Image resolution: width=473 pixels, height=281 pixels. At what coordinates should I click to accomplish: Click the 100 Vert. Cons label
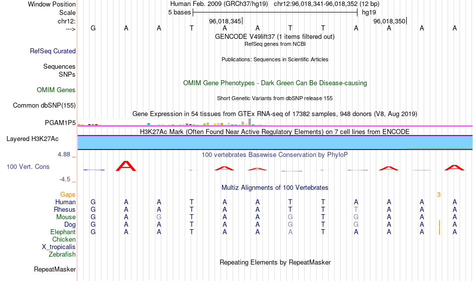tap(28, 166)
